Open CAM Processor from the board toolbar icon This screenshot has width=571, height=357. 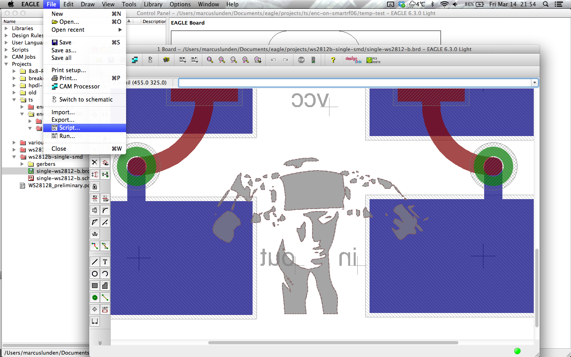tap(135, 60)
